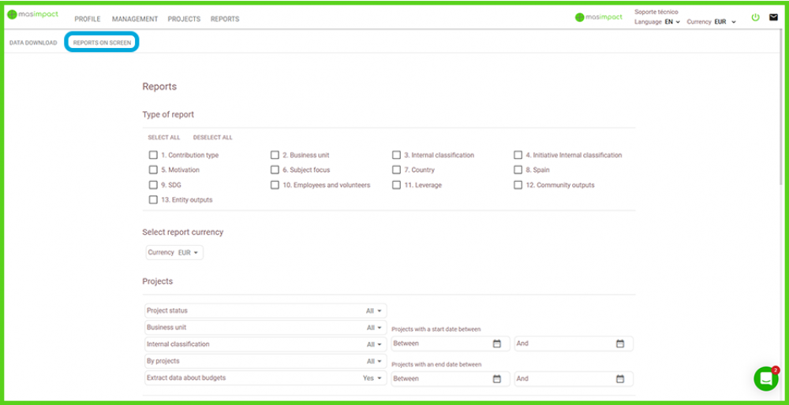The width and height of the screenshot is (789, 405).
Task: Open calendar for start date And field
Action: pos(620,344)
